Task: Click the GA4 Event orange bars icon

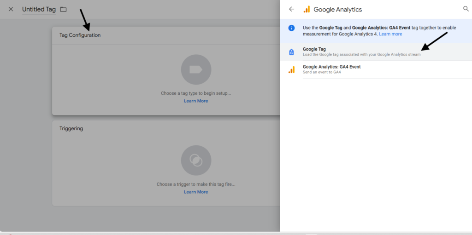Action: (x=291, y=70)
